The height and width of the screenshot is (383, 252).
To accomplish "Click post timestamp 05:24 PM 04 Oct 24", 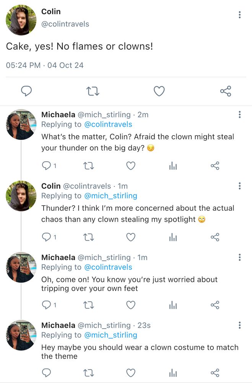I will click(45, 65).
